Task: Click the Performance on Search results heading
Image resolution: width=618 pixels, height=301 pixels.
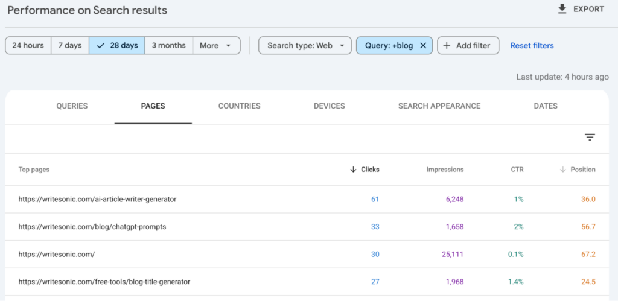Action: [87, 11]
